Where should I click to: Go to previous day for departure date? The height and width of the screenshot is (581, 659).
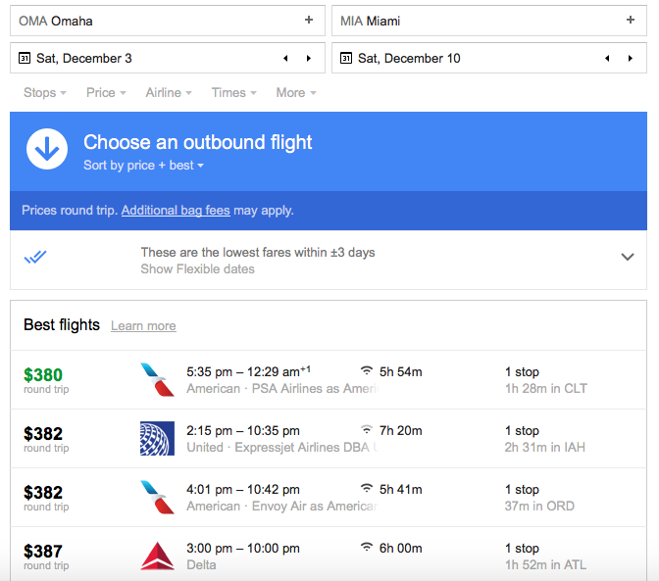point(285,59)
